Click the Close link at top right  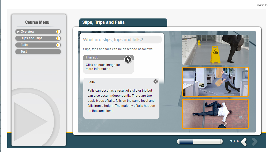point(262,5)
